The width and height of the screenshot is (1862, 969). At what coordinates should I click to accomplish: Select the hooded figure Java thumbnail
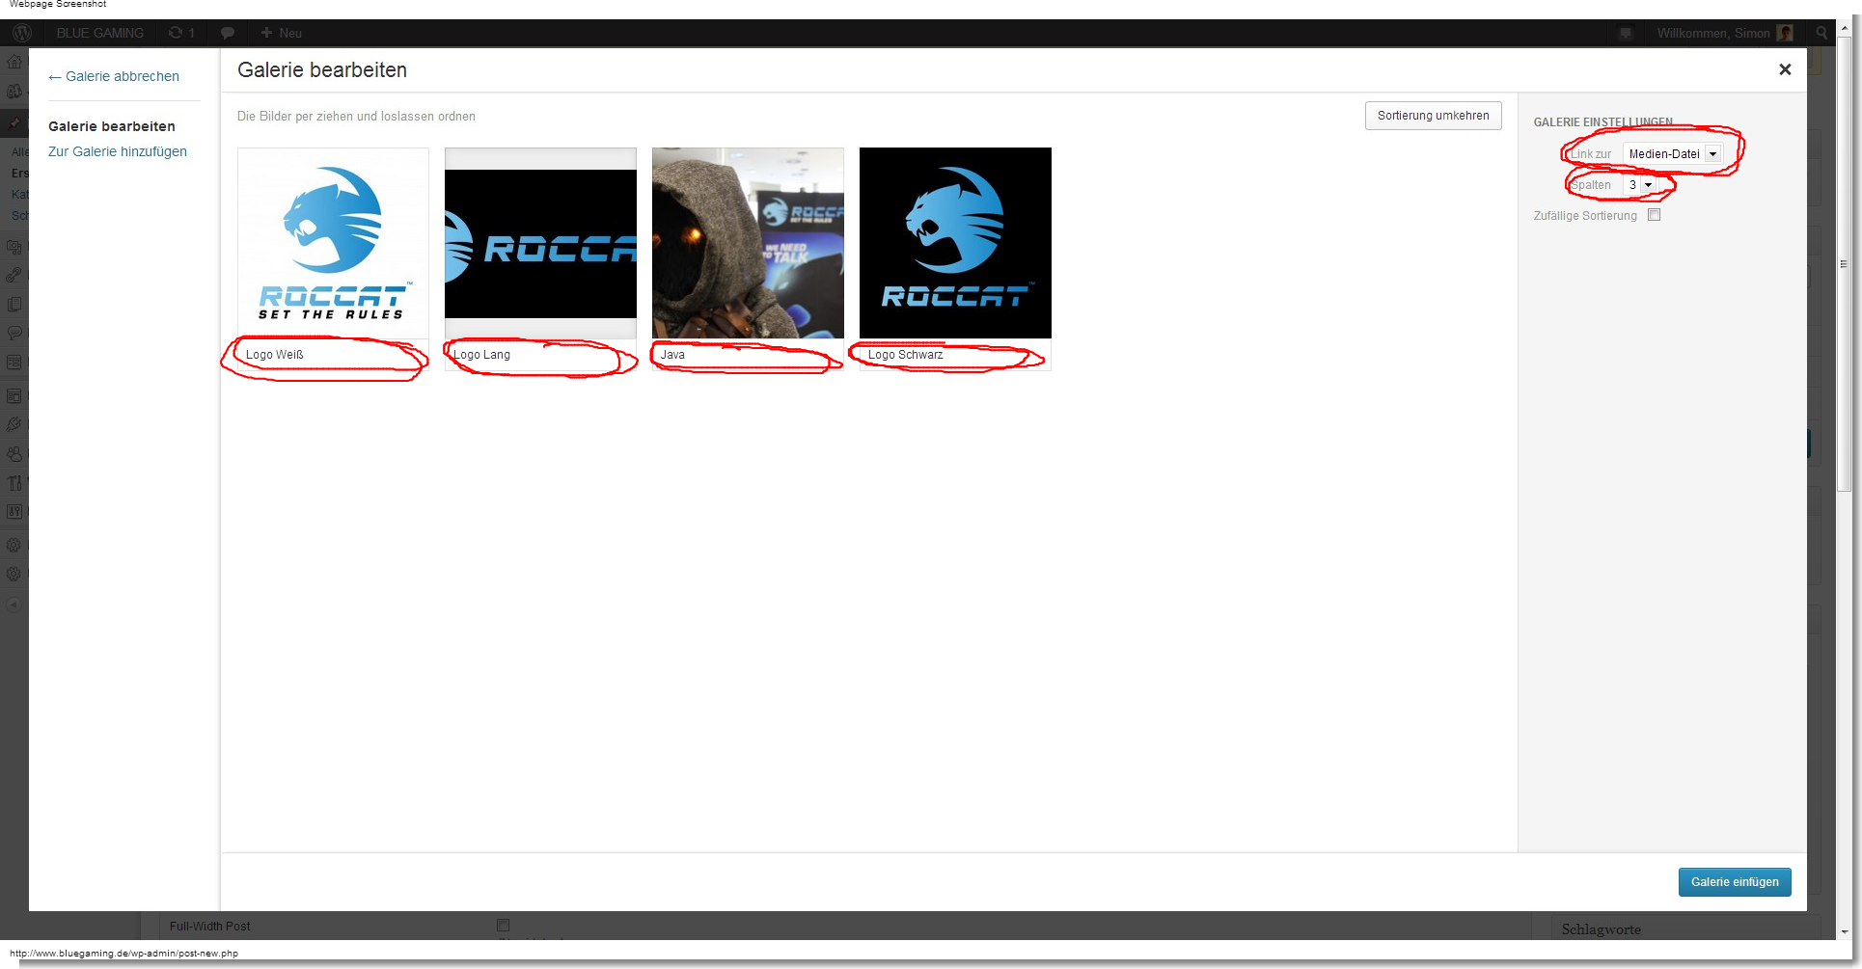click(748, 243)
